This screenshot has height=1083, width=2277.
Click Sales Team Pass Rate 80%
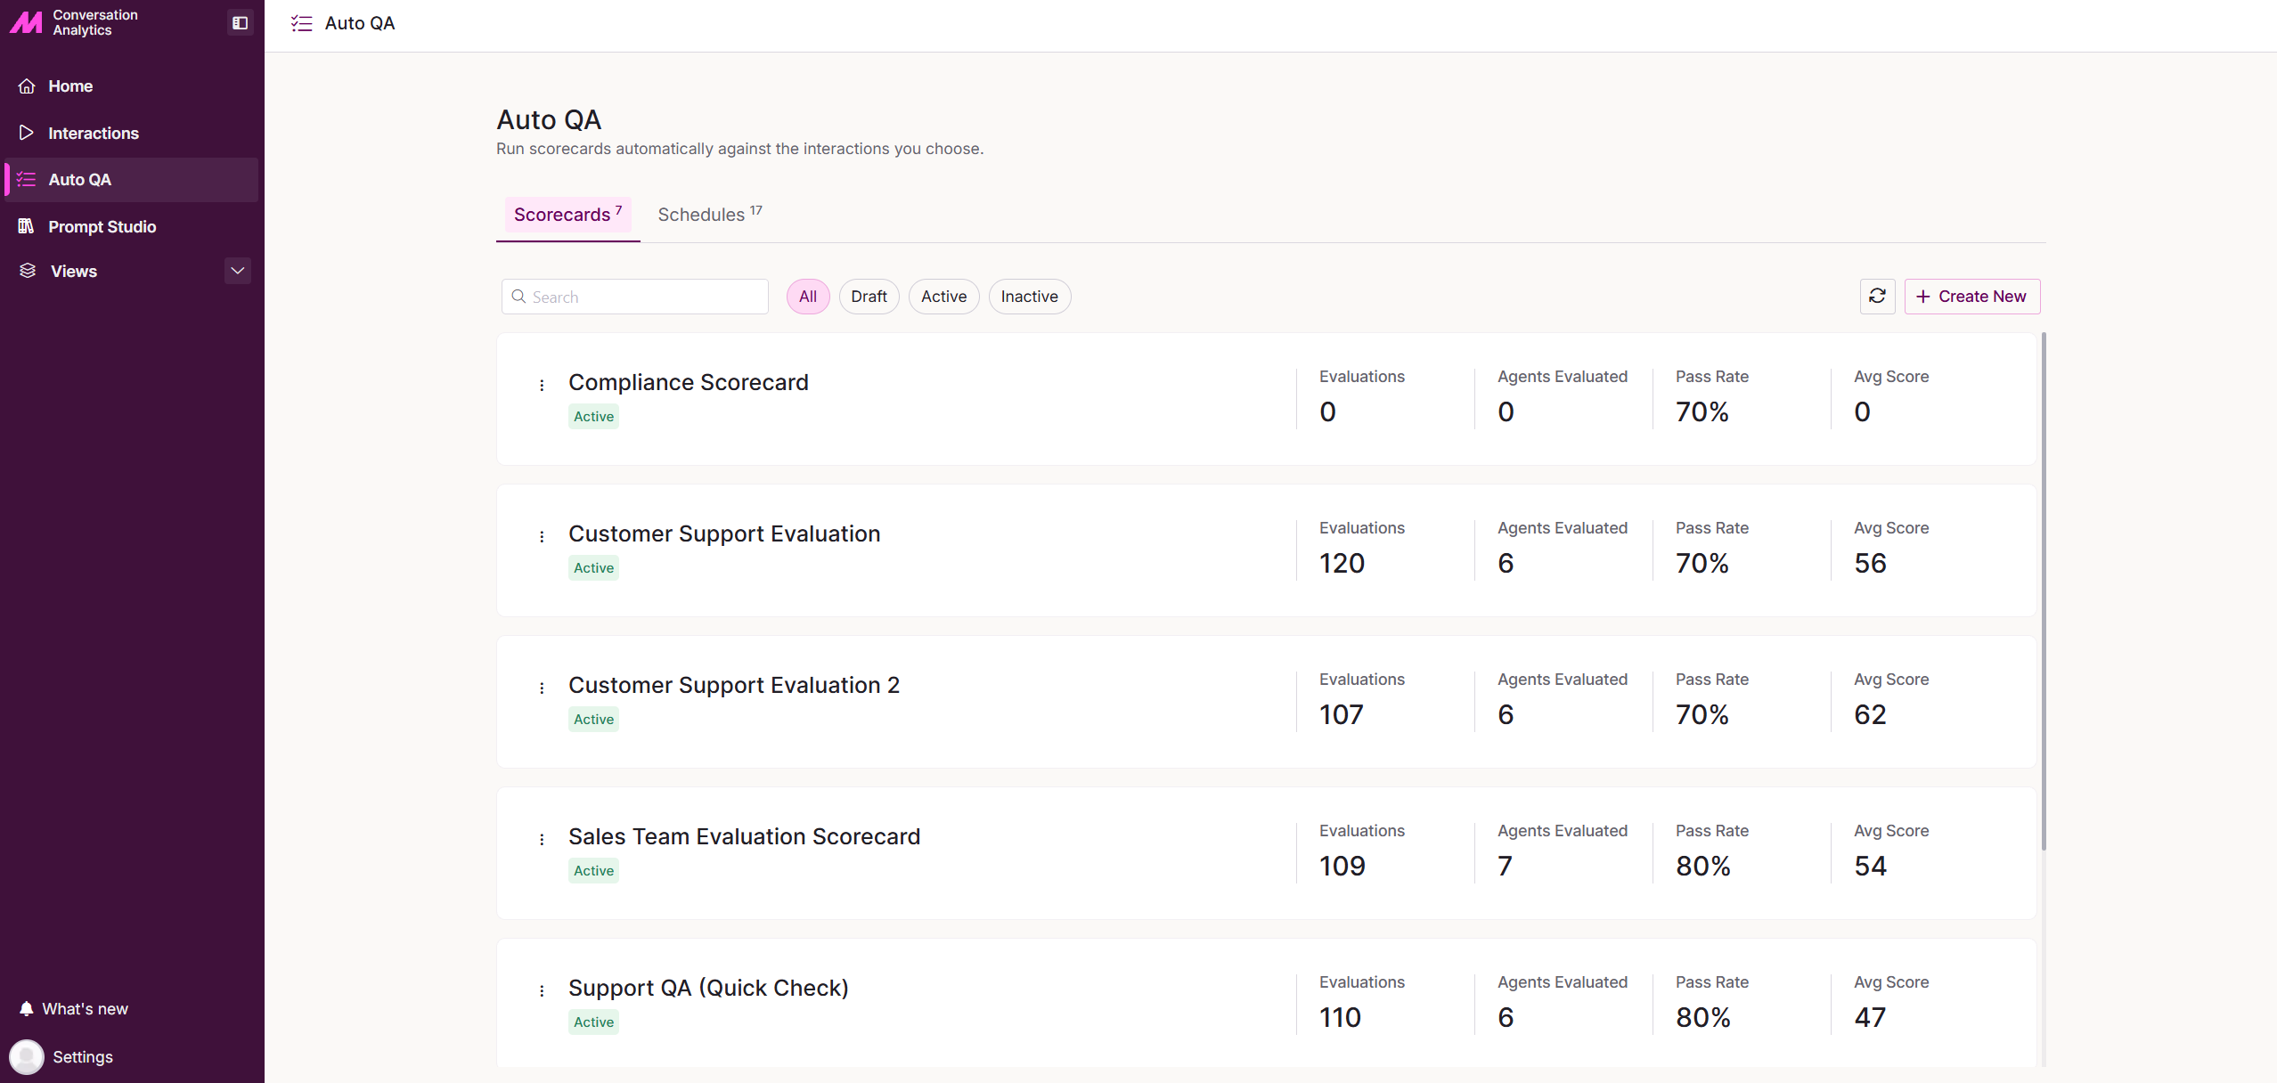1702,867
